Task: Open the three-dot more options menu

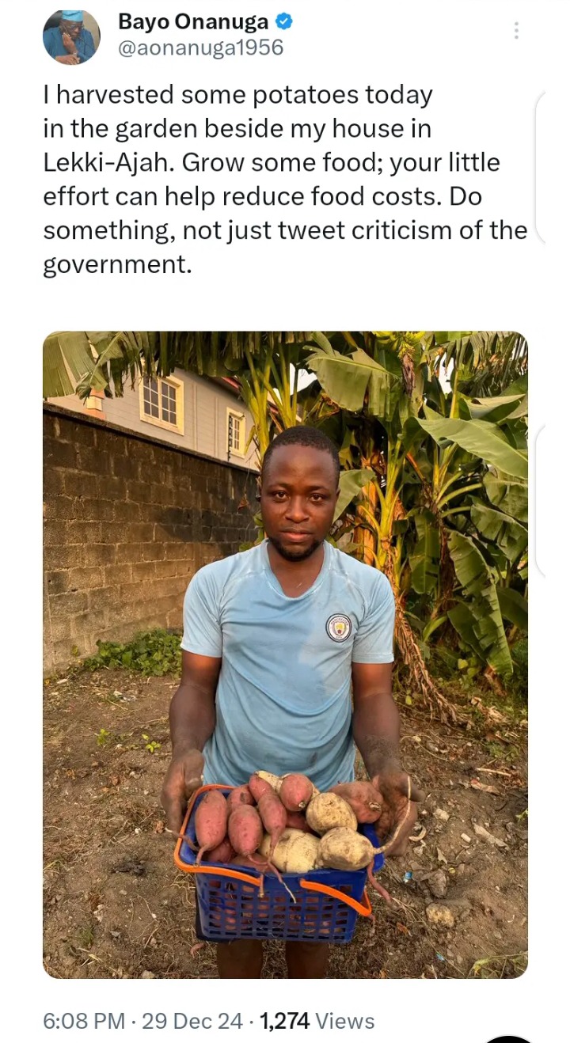Action: point(516,31)
